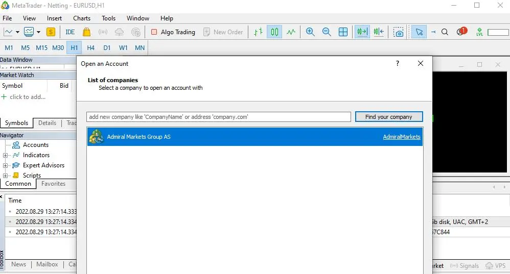Open the Window menu
The image size is (510, 274).
tap(138, 18)
